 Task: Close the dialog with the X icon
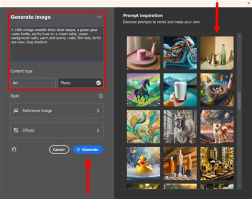pos(249,3)
